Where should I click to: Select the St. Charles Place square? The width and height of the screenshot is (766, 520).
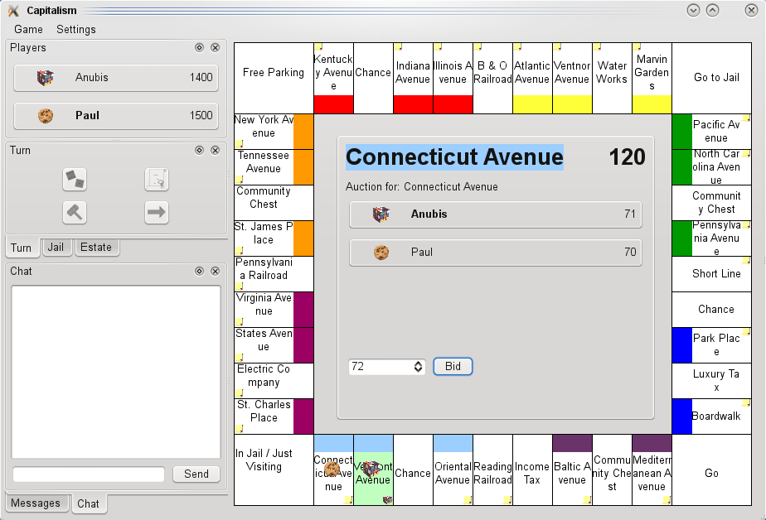click(x=274, y=416)
